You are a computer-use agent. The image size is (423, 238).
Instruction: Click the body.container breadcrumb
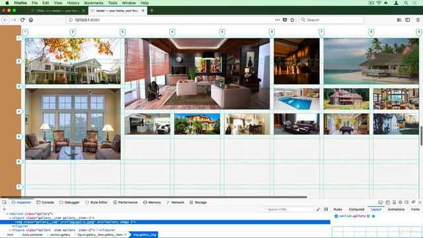[x=32, y=235]
